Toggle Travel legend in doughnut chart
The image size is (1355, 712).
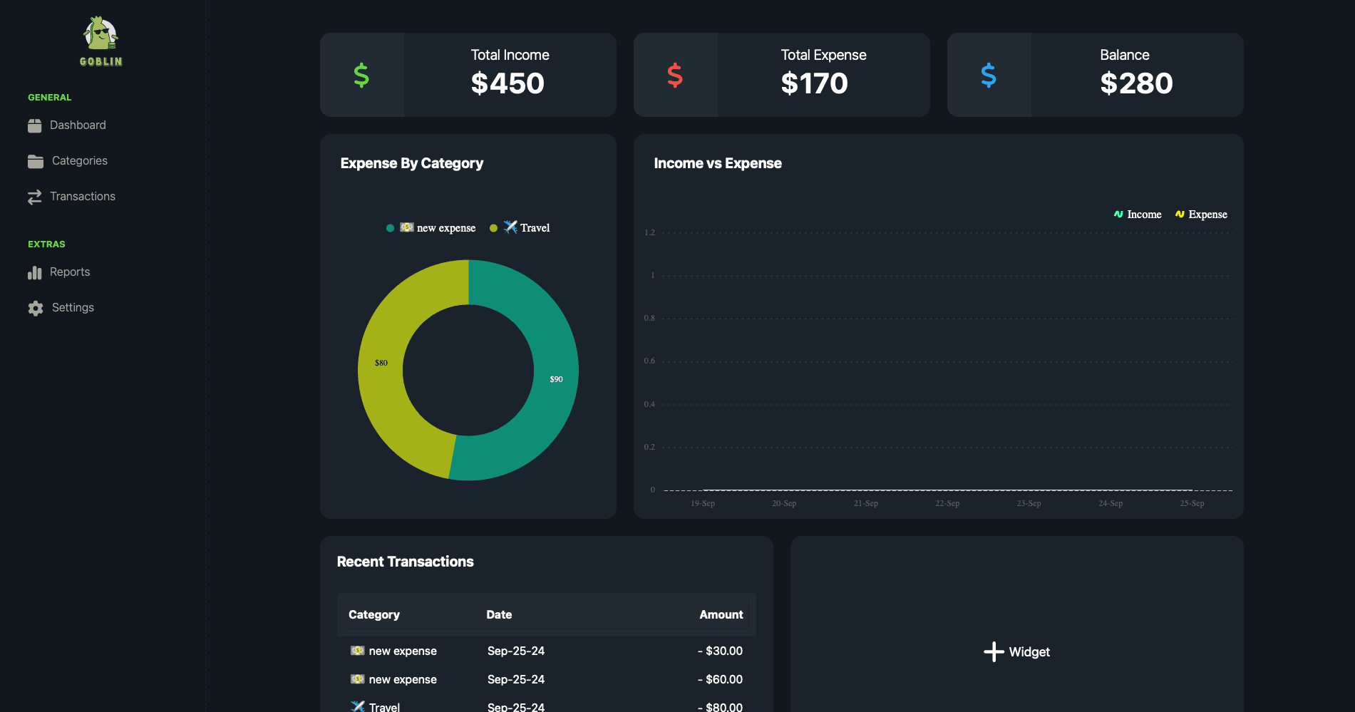tap(520, 228)
